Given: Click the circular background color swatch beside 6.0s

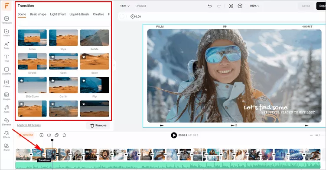Looking at the screenshot, I should pos(122,16).
